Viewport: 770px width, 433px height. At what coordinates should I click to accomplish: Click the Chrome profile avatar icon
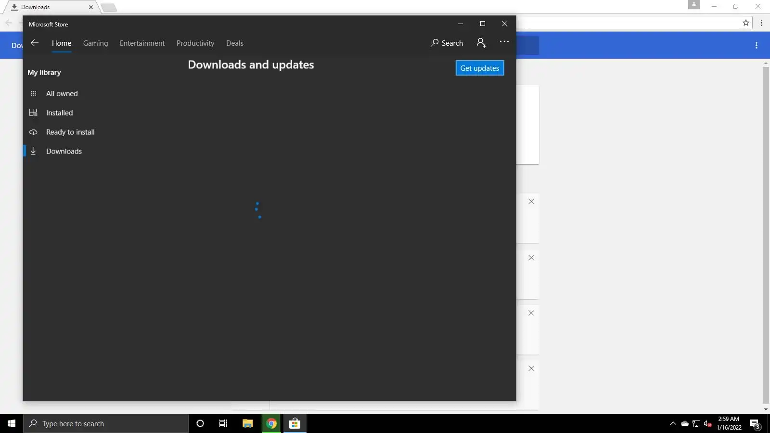point(694,5)
